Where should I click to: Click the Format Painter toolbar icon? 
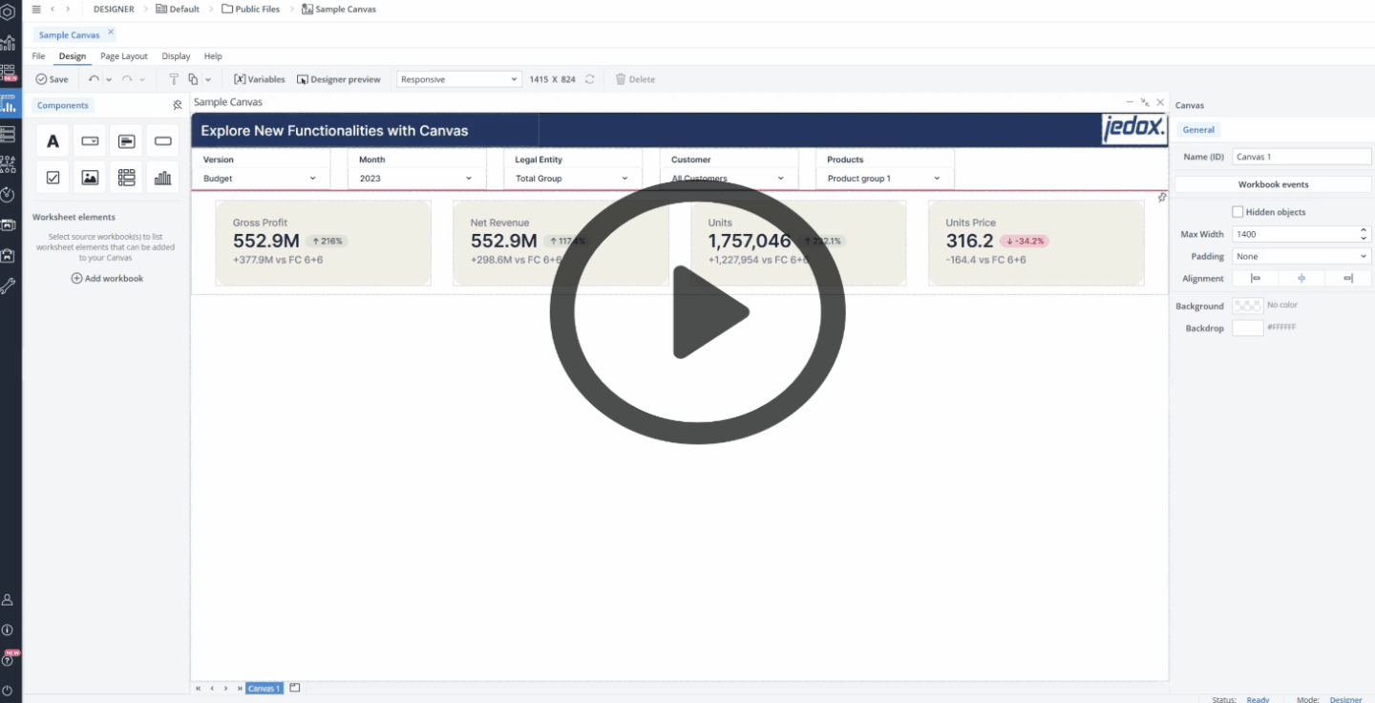pos(173,79)
